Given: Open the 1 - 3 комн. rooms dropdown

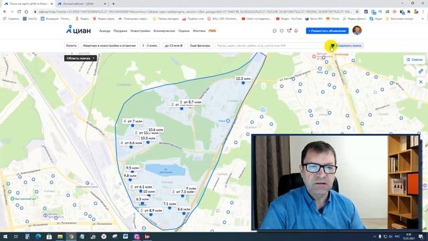Looking at the screenshot, I should tap(150, 46).
